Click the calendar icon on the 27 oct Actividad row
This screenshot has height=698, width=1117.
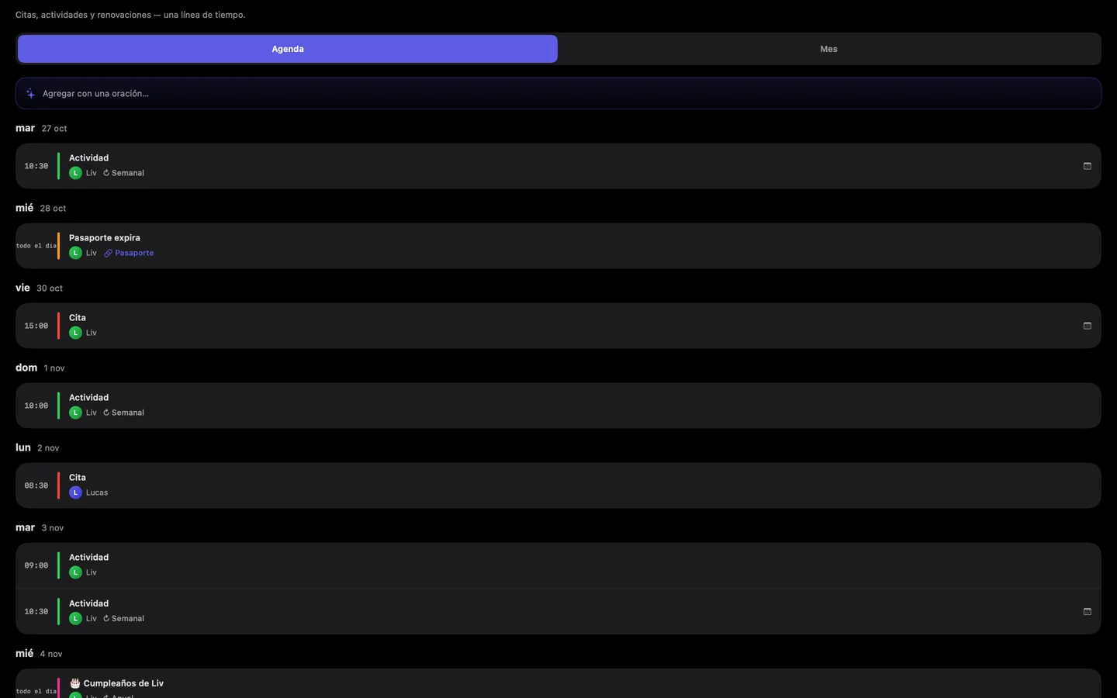[x=1087, y=166]
